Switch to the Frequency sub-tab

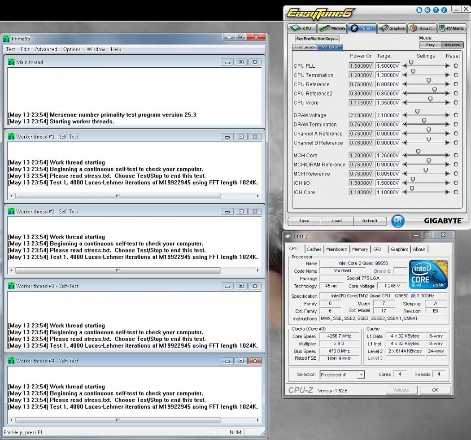click(x=304, y=47)
